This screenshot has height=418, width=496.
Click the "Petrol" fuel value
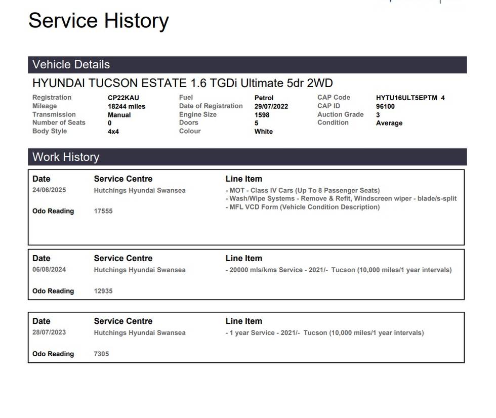tap(264, 98)
